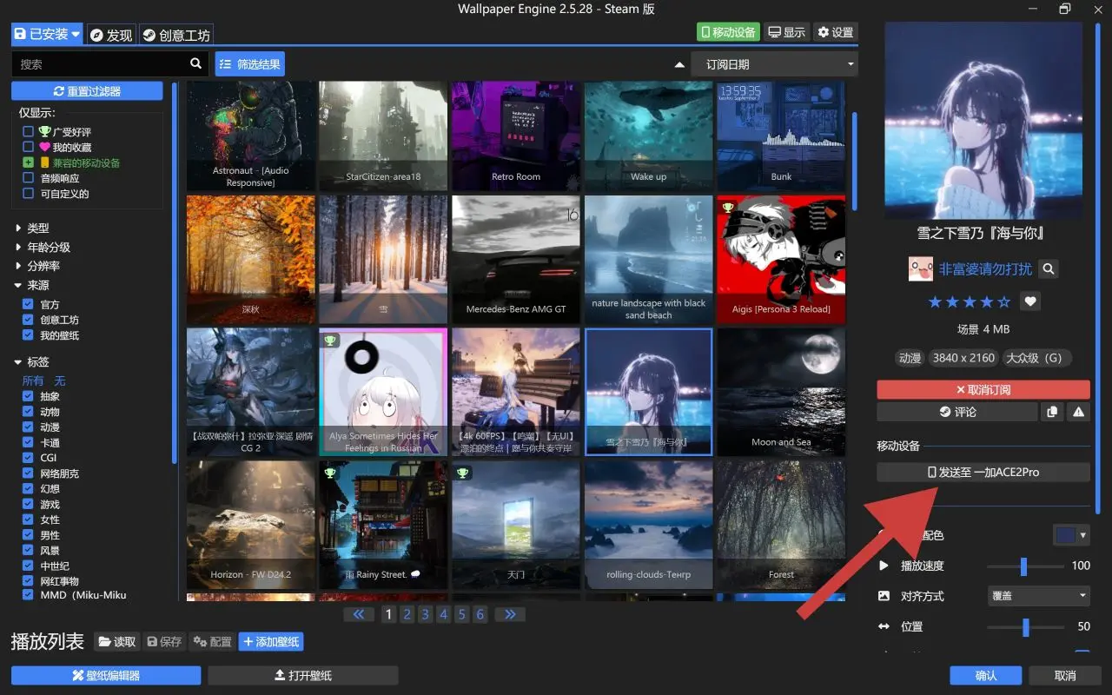Select the Retro Room wallpaper thumbnail

click(516, 136)
